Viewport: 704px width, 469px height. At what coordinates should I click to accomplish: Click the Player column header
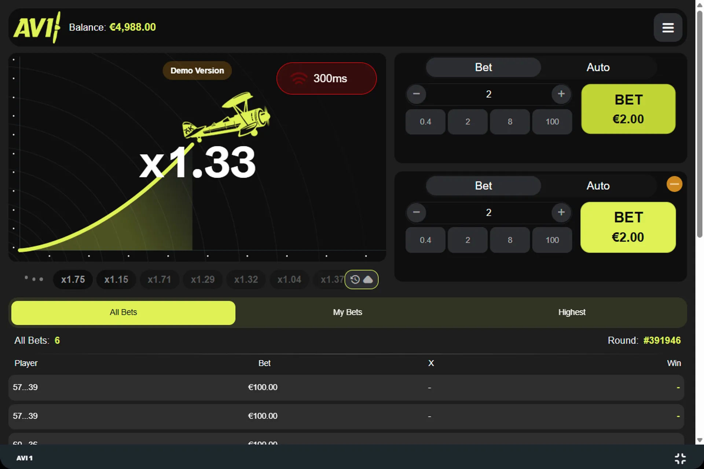pyautogui.click(x=26, y=363)
